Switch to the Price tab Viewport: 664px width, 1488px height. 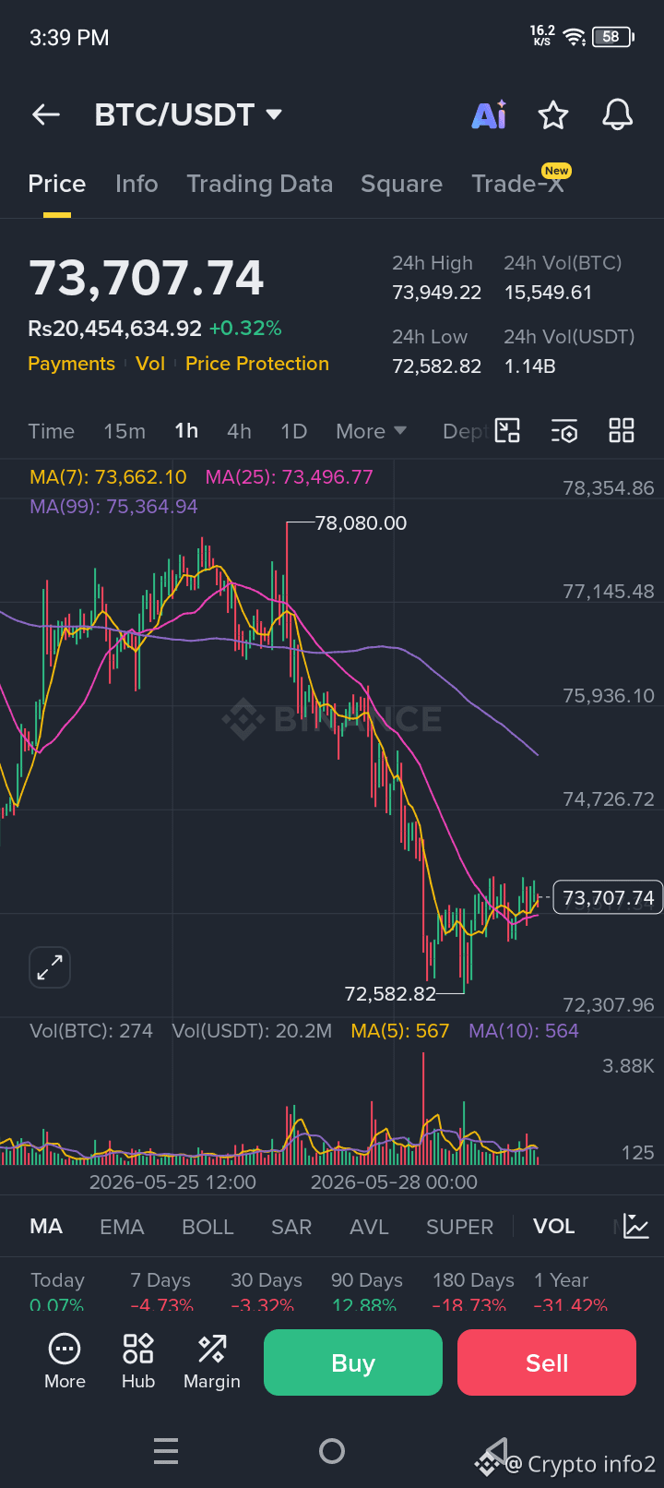[x=57, y=184]
